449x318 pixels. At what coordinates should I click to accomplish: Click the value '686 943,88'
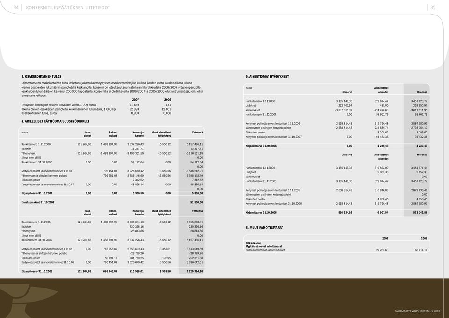pyautogui.click(x=110, y=271)
